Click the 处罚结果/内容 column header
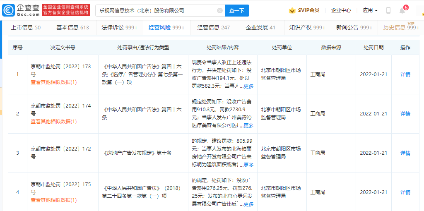Viewport: 424px width, 211px height. 222,48
